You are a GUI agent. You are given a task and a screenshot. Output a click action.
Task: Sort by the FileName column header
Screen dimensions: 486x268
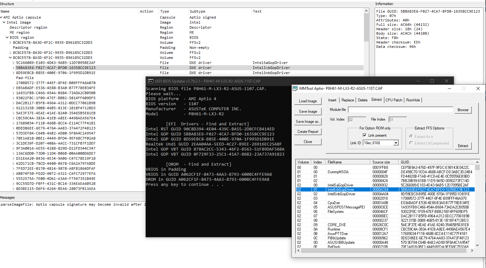coord(348,162)
